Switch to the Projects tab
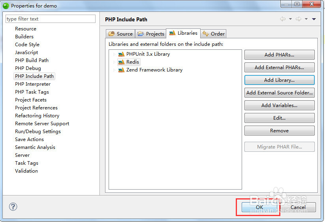The width and height of the screenshot is (325, 222). coord(151,34)
